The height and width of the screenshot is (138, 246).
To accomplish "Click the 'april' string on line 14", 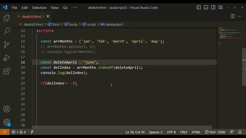I will (138, 41).
